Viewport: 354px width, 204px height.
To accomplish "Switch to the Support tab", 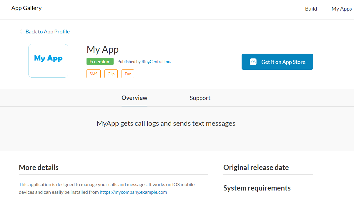I will (200, 98).
